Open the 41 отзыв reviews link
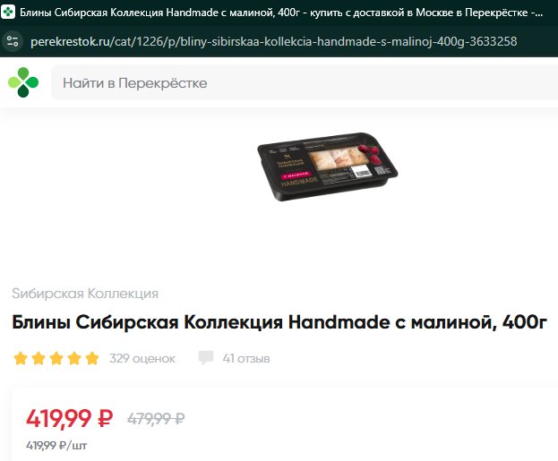Image resolution: width=558 pixels, height=461 pixels. click(246, 359)
